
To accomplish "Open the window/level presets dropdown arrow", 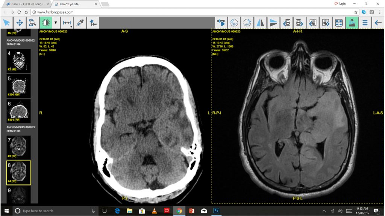I will click(56, 23).
